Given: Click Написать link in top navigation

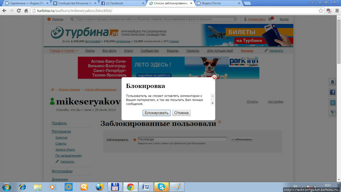Looking at the screenshot, I should tap(276, 51).
